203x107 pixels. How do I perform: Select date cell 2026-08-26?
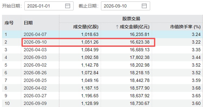pos(35,73)
